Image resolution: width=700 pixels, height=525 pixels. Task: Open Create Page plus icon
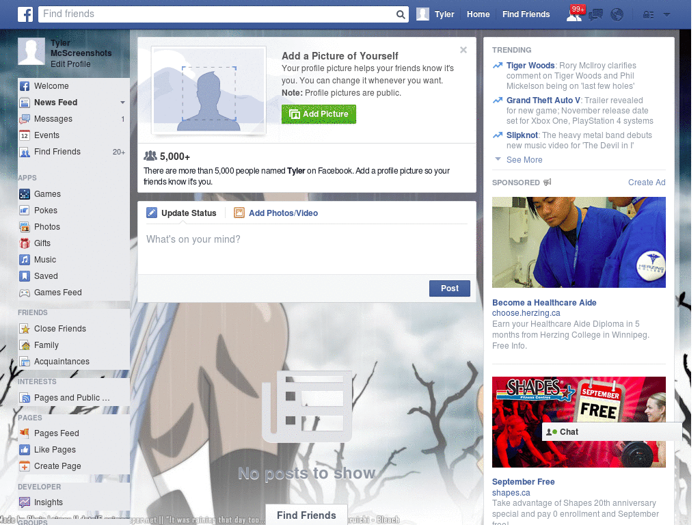click(25, 466)
